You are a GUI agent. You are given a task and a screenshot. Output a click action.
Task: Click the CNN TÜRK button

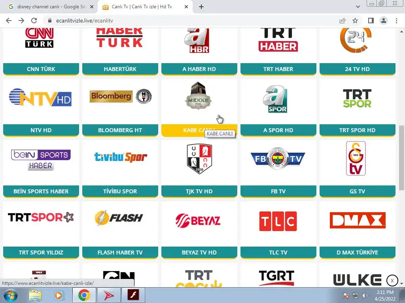click(41, 69)
